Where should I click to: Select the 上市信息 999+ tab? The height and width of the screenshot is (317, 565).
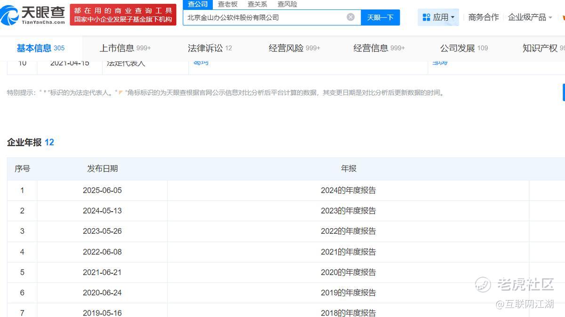click(125, 48)
